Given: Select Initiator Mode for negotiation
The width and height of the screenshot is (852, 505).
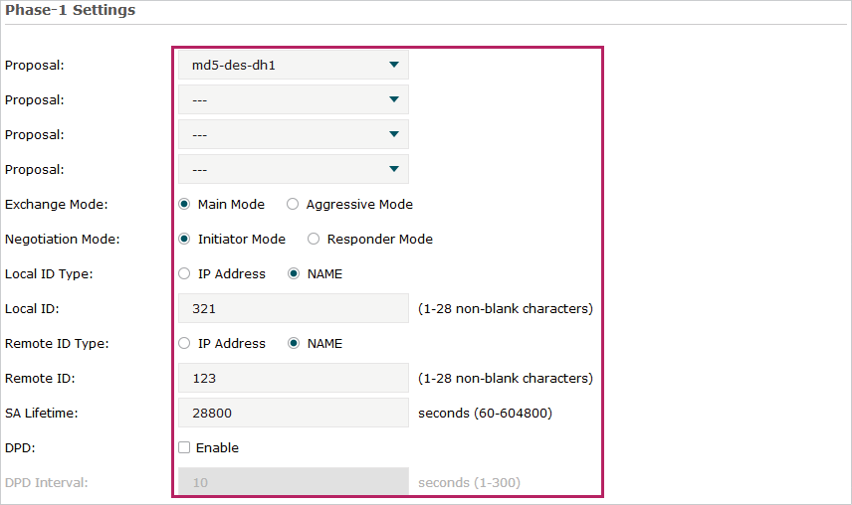Looking at the screenshot, I should tap(184, 240).
